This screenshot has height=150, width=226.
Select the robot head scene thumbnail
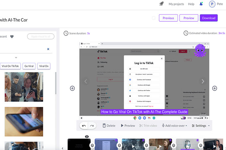pos(187,144)
